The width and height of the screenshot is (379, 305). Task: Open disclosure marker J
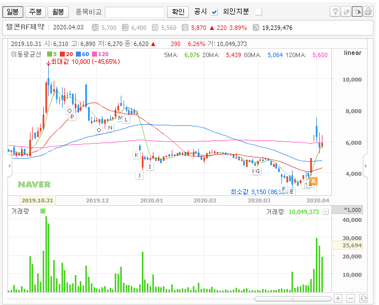point(140,175)
